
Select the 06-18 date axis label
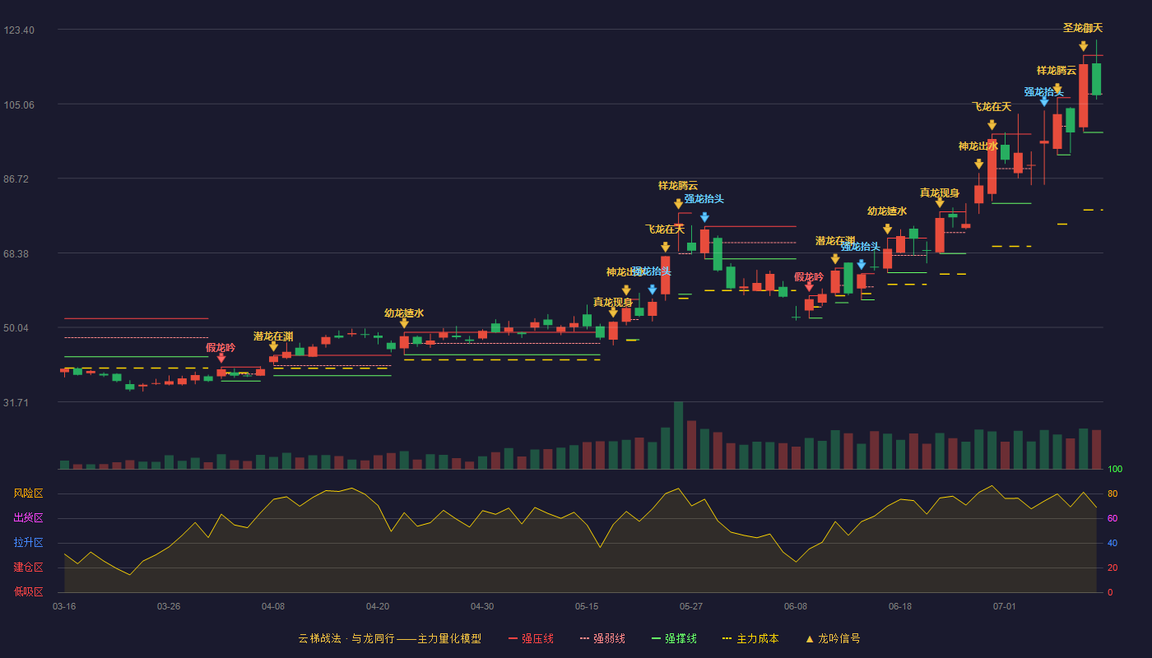tap(900, 606)
